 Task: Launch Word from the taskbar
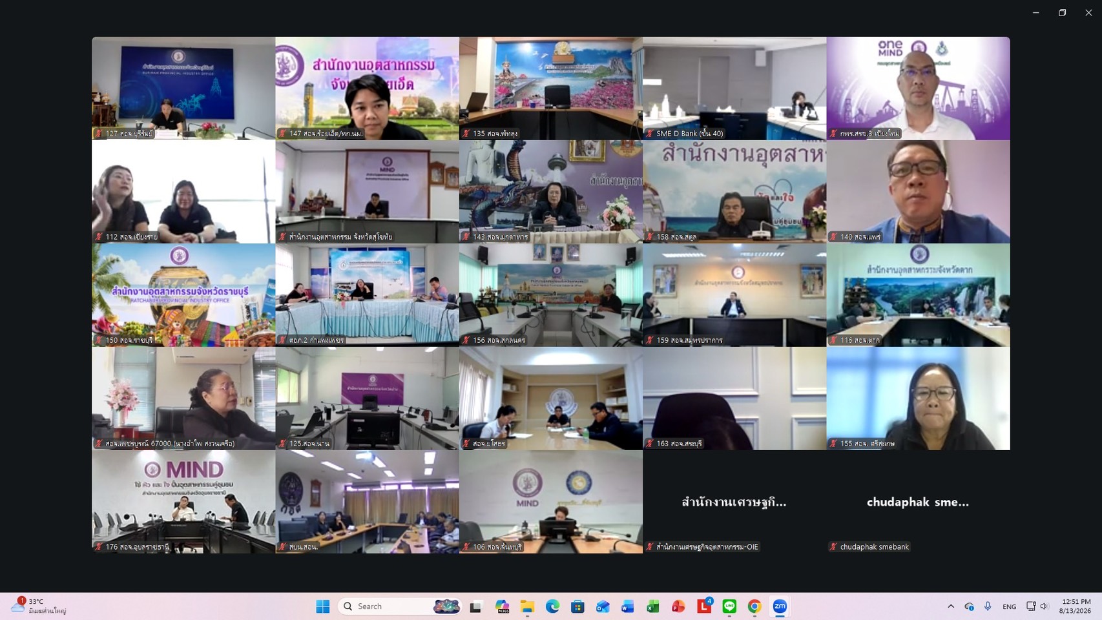coord(628,606)
